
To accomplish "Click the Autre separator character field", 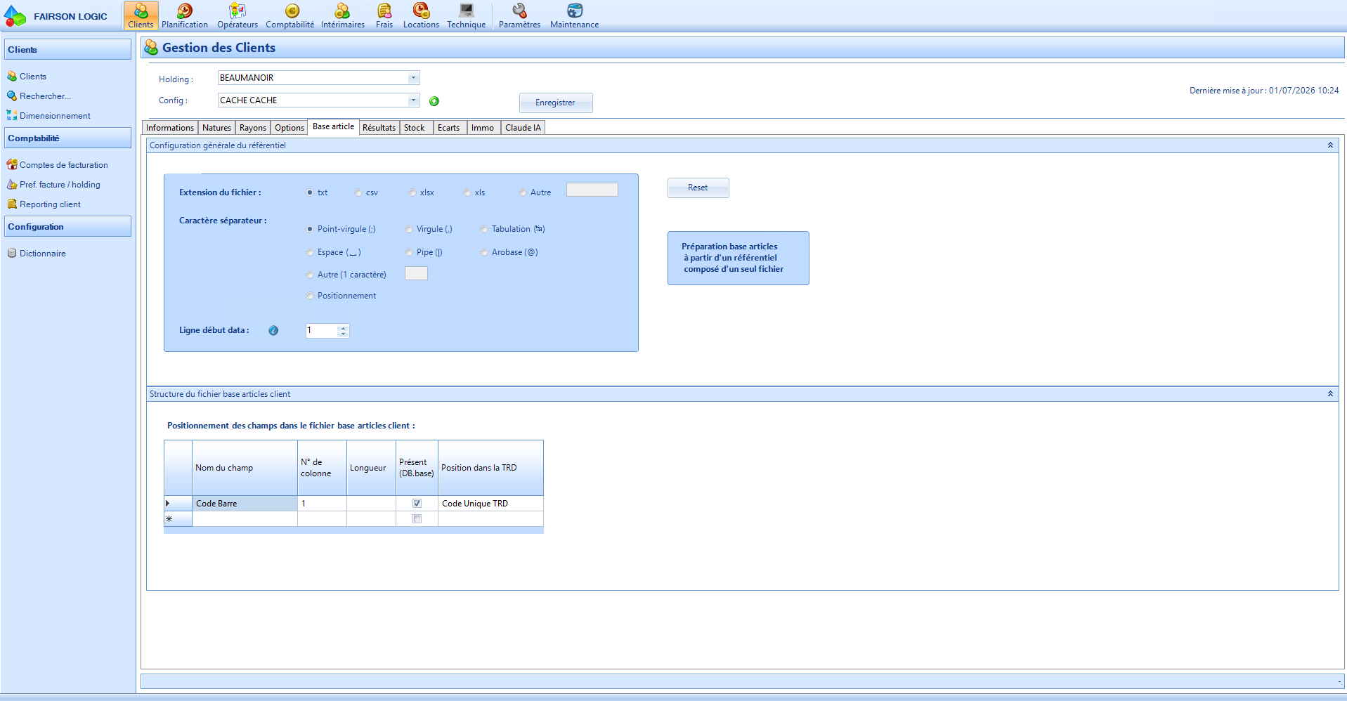I will tap(416, 273).
